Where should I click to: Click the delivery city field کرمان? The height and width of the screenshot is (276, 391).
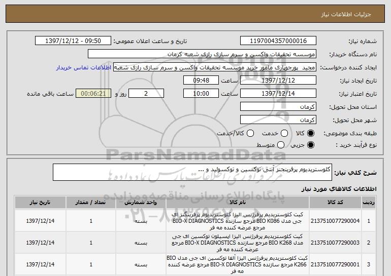[278, 120]
